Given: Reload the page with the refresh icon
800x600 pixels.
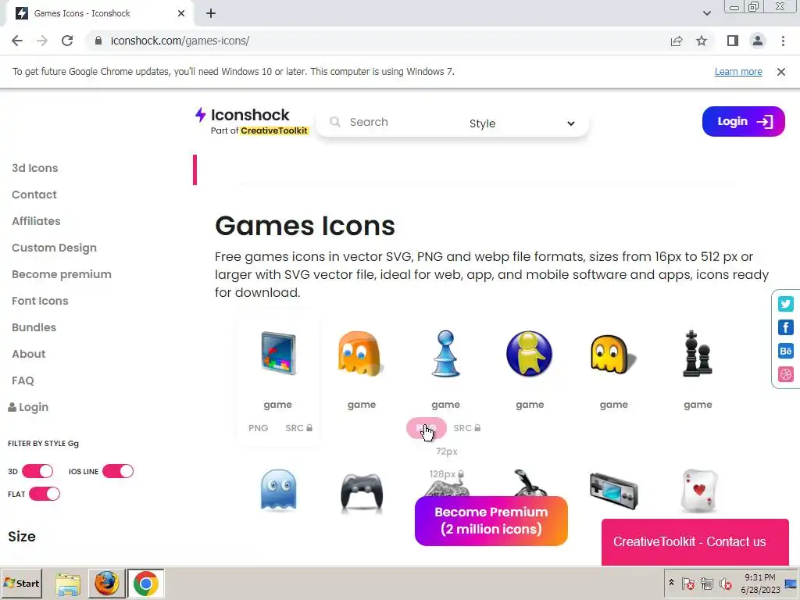Looking at the screenshot, I should pos(67,41).
